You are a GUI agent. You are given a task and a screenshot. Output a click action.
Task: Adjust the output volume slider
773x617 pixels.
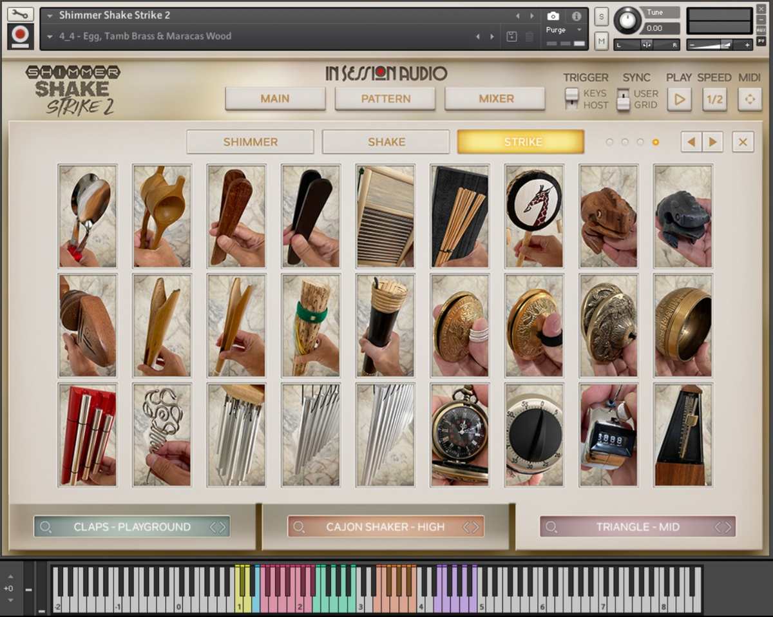coord(719,45)
